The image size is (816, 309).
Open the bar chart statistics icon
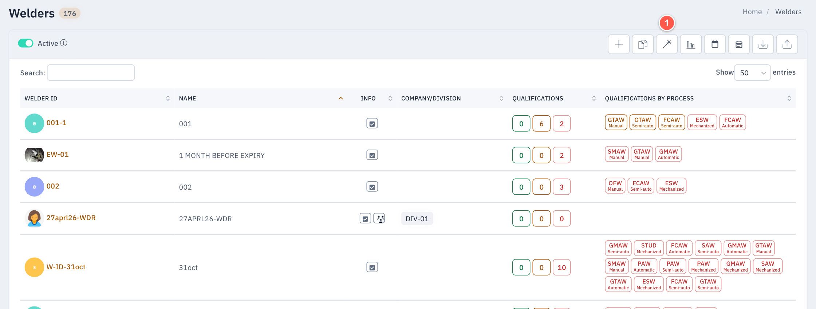tap(691, 44)
